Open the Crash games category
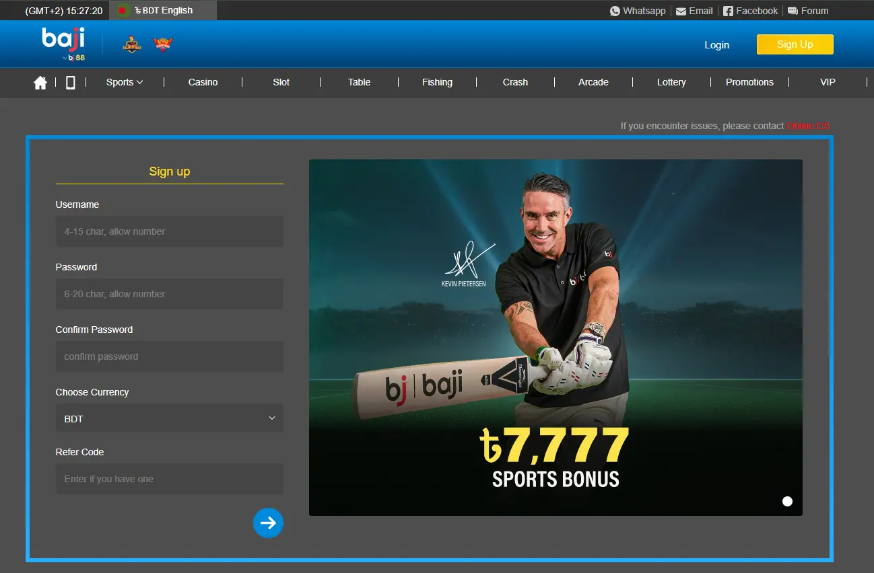This screenshot has height=573, width=874. pyautogui.click(x=515, y=82)
